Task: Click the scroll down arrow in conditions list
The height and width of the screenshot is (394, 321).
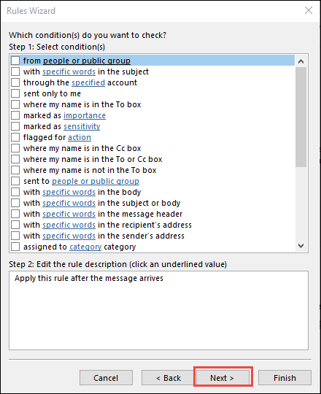Action: tap(301, 246)
